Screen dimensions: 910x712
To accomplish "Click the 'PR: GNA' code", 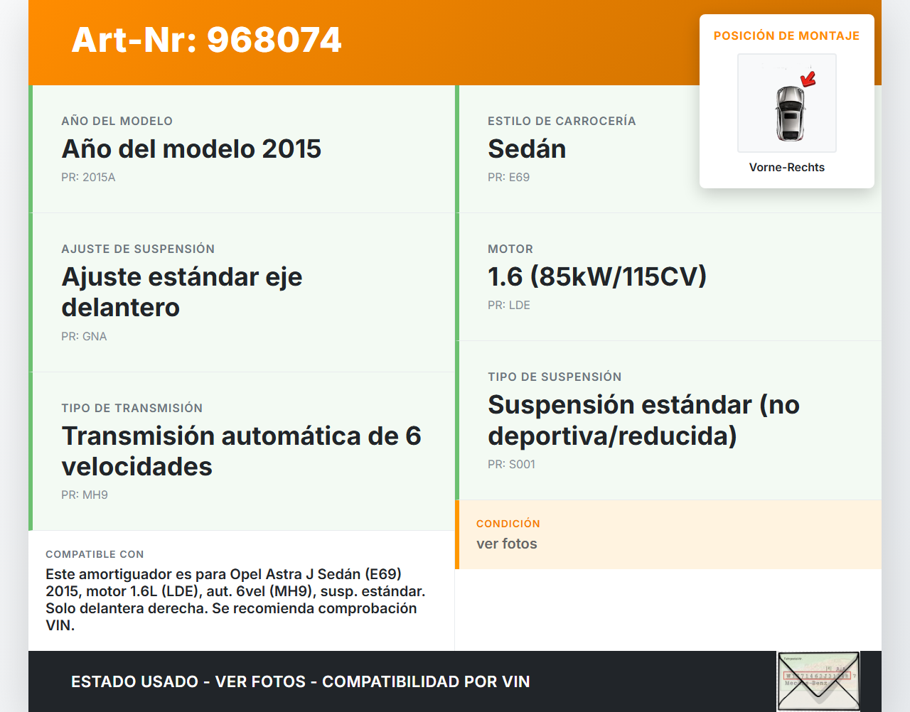I will pyautogui.click(x=84, y=336).
